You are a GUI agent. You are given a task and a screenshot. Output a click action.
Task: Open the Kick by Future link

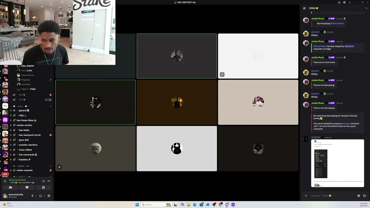pyautogui.click(x=337, y=23)
